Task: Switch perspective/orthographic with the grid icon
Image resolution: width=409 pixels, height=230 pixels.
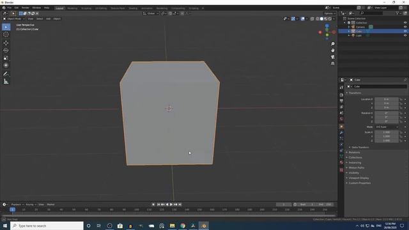Action: click(332, 63)
